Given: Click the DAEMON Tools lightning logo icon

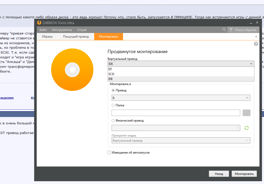Looking at the screenshot, I should (39, 23).
